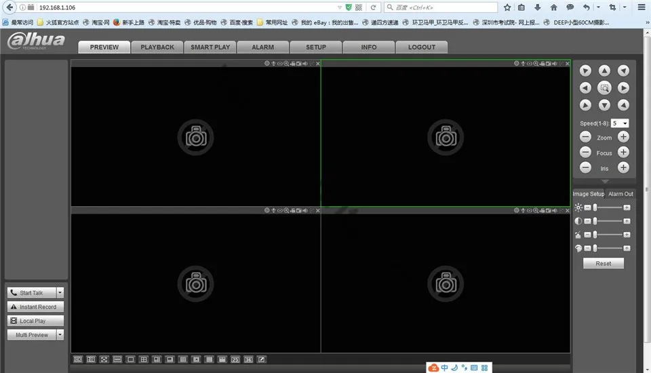This screenshot has height=373, width=651.
Task: Move PTZ camera diagonally down-right
Action: (x=623, y=105)
